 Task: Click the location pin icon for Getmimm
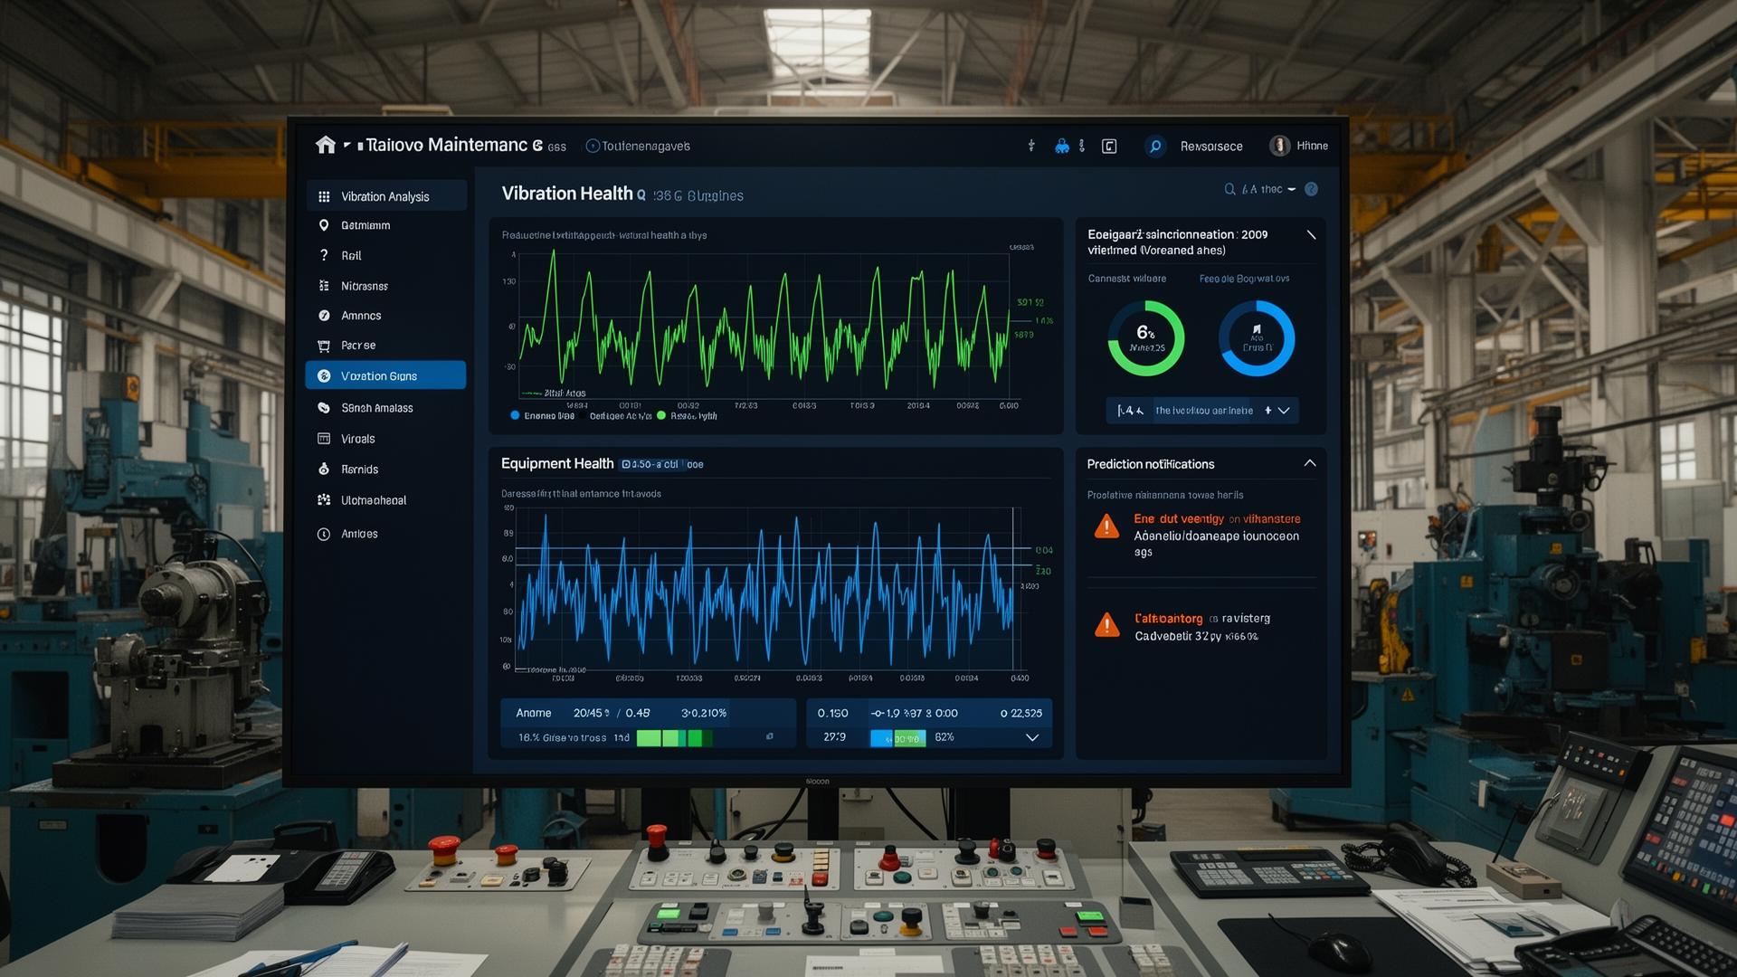point(324,225)
